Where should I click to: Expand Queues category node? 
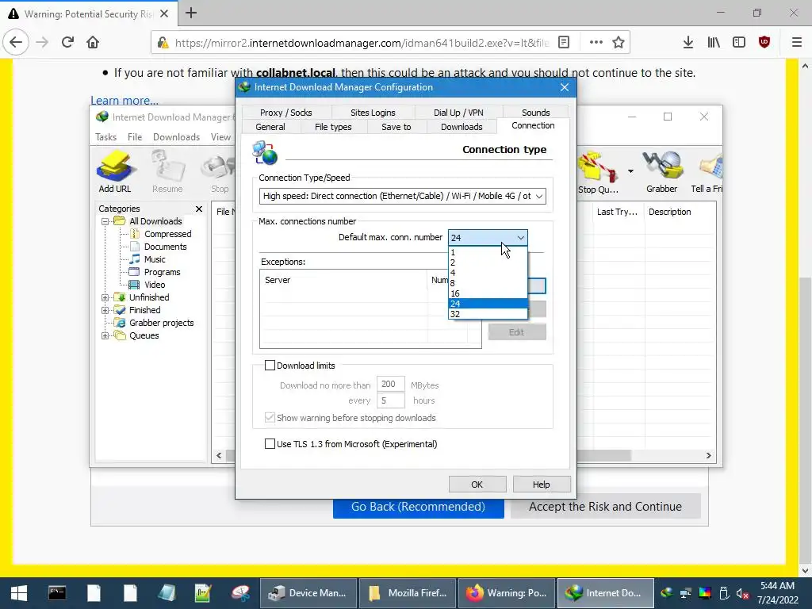[105, 335]
